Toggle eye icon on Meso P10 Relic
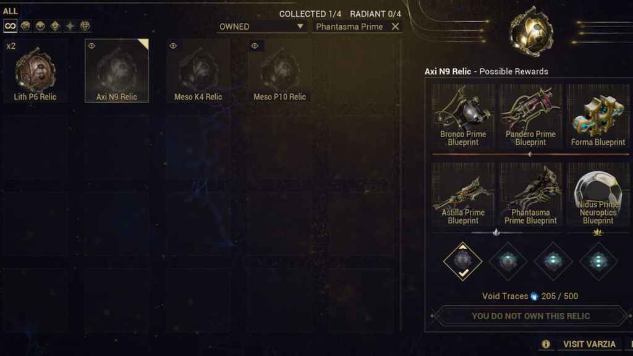 [255, 46]
